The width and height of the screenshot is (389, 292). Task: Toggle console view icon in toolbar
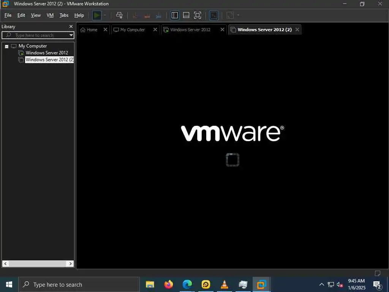coord(213,15)
